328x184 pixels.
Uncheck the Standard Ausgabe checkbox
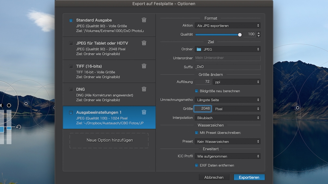(x=71, y=20)
